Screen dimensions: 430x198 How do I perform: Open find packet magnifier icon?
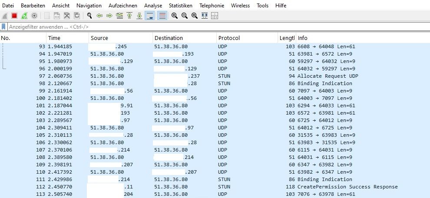(x=89, y=16)
